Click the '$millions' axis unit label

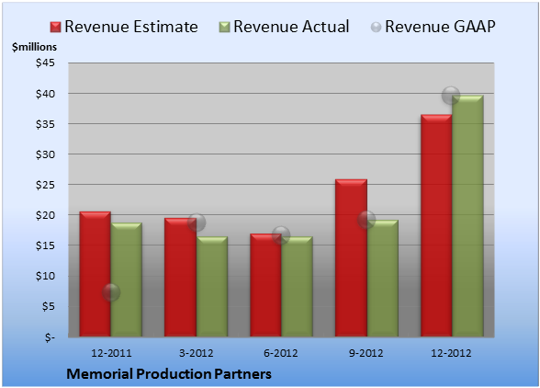pos(34,47)
